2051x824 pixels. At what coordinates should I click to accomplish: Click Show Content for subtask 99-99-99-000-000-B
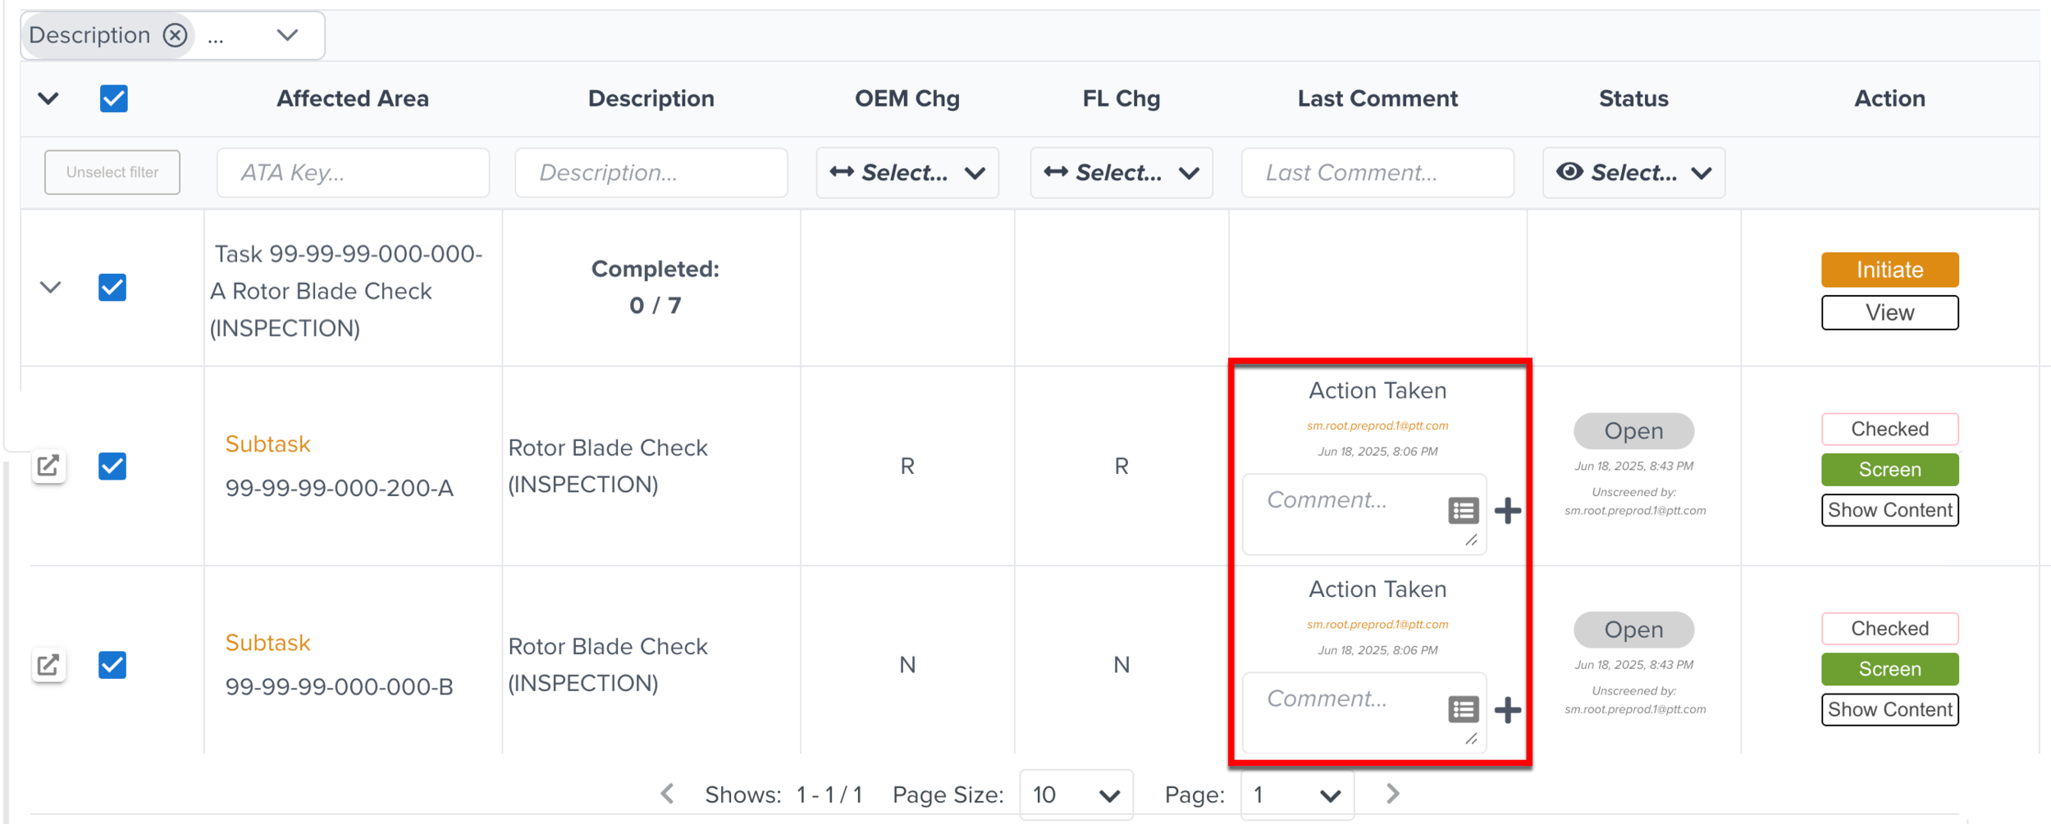[1889, 709]
